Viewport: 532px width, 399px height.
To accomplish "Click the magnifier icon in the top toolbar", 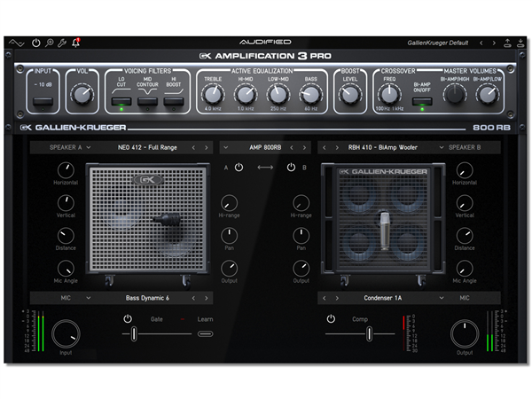I will 49,43.
